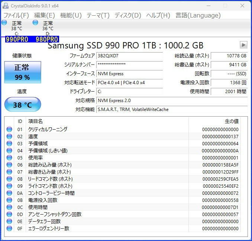Click status orb for 04 予備領域 (しきい値)

click(x=9, y=150)
